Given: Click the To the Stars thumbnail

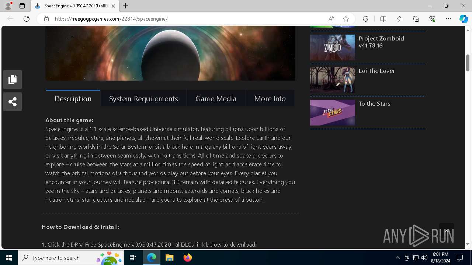Looking at the screenshot, I should point(333,113).
